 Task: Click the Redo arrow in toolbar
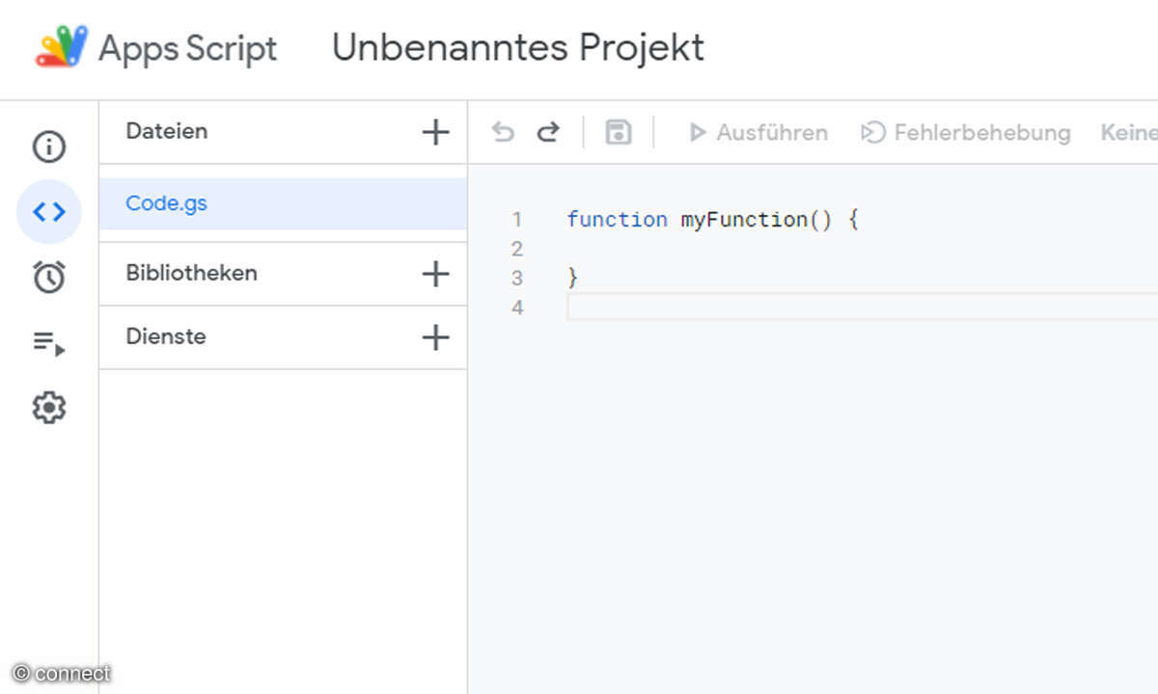click(x=548, y=132)
